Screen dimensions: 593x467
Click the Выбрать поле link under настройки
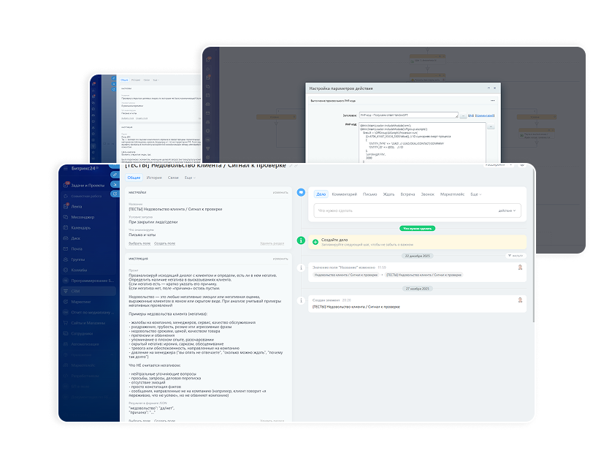click(x=140, y=243)
